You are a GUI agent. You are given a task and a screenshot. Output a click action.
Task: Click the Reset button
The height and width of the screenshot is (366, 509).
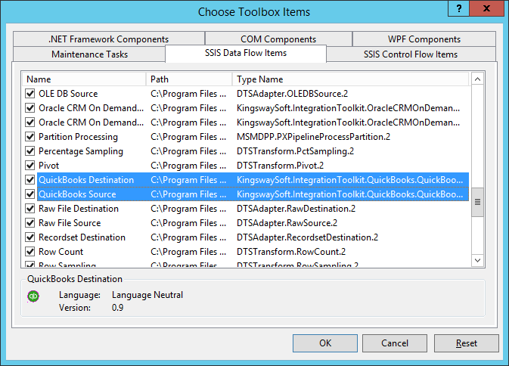pos(466,343)
